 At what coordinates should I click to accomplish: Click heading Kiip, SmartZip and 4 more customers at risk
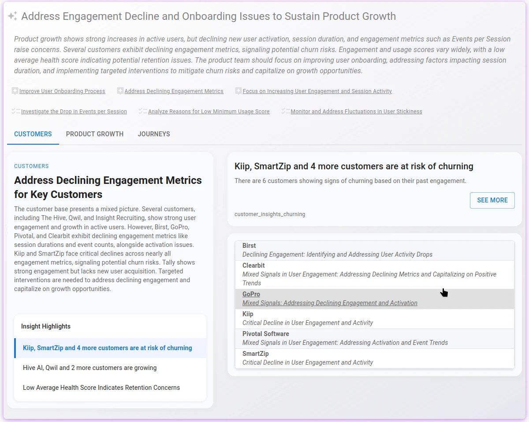point(354,166)
